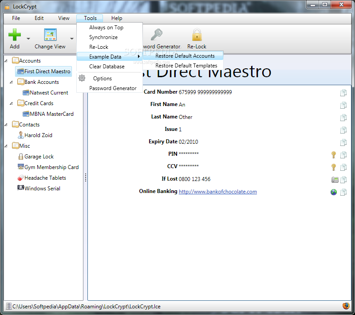Open the Edit menu
Image resolution: width=355 pixels, height=315 pixels.
click(x=39, y=18)
